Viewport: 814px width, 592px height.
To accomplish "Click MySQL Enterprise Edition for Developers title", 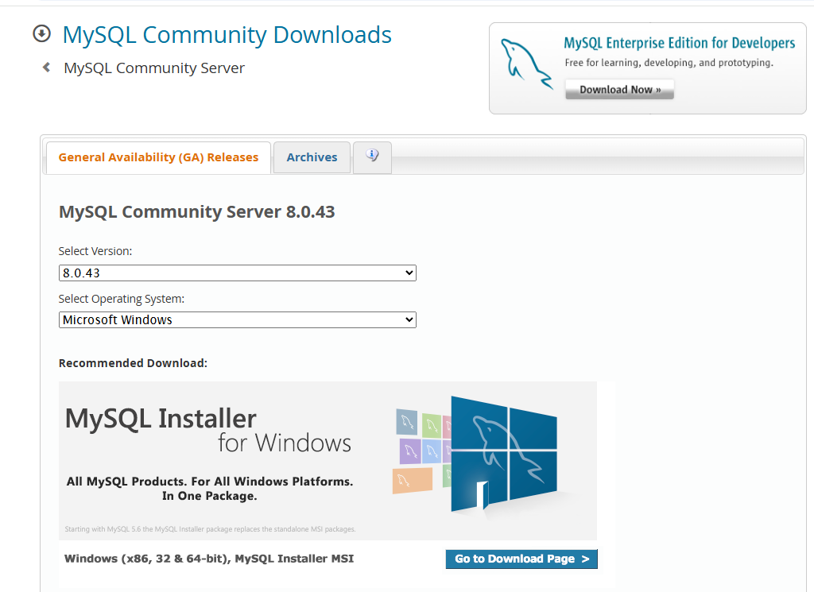I will [680, 43].
